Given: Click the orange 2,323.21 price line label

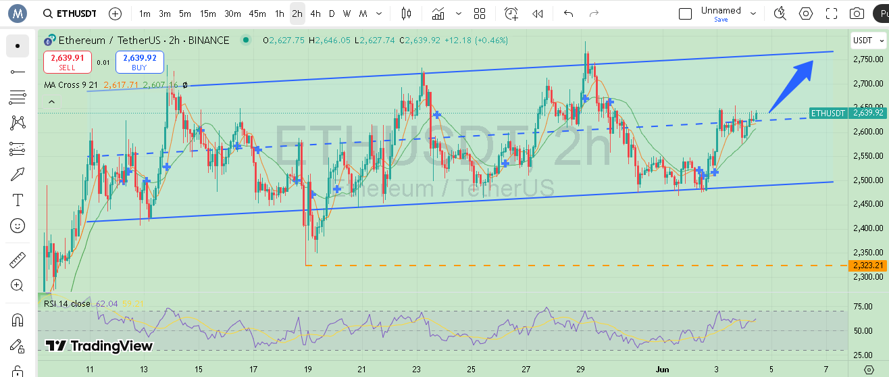Looking at the screenshot, I should point(867,266).
